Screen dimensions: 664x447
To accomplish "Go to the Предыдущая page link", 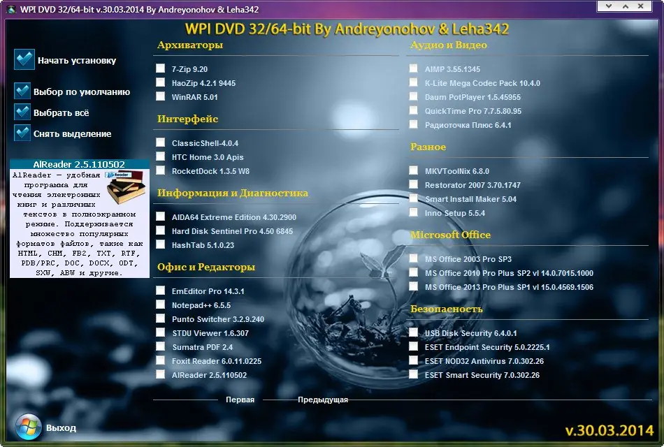I will (323, 400).
